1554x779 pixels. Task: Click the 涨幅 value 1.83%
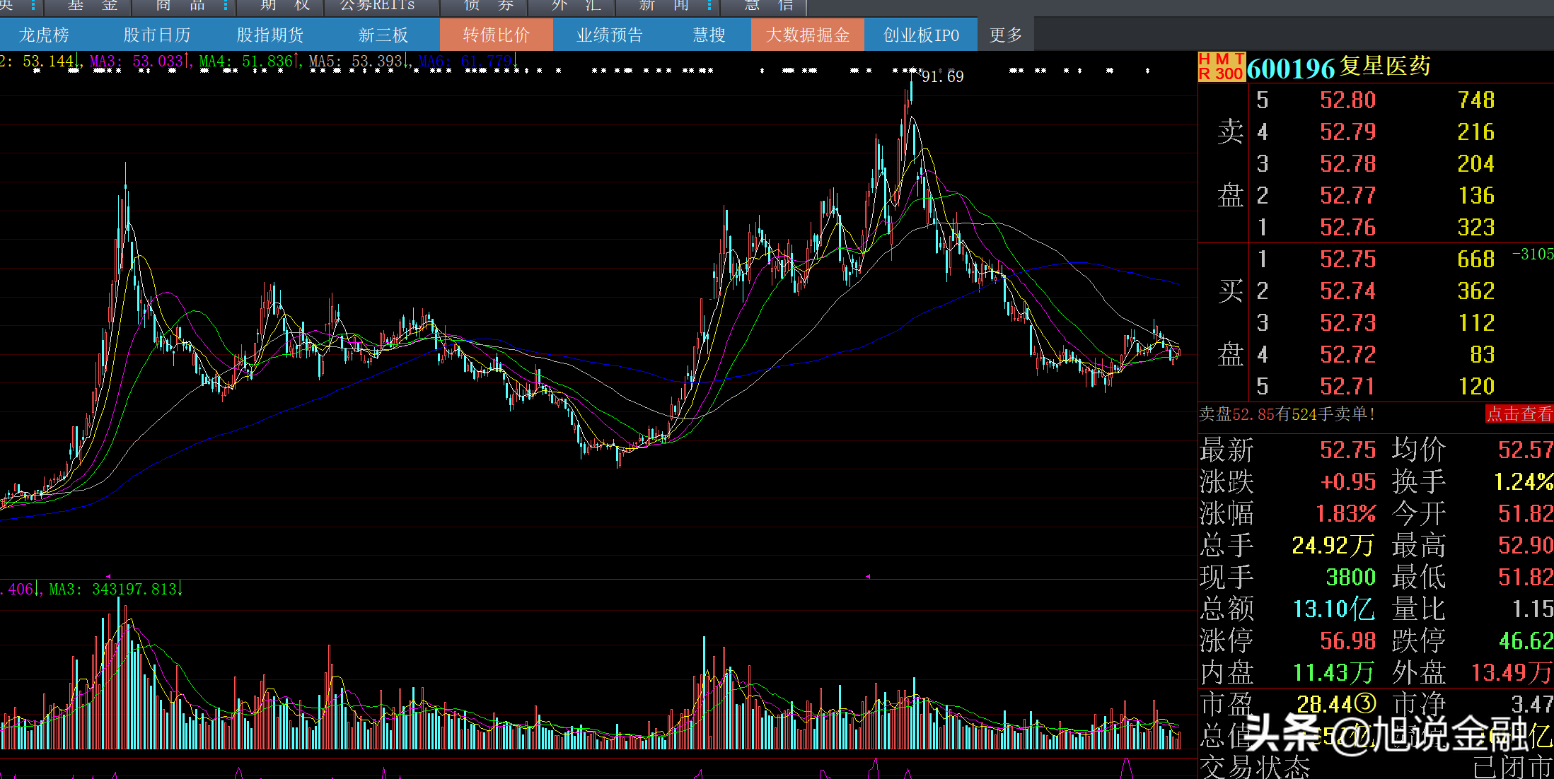(x=1345, y=514)
